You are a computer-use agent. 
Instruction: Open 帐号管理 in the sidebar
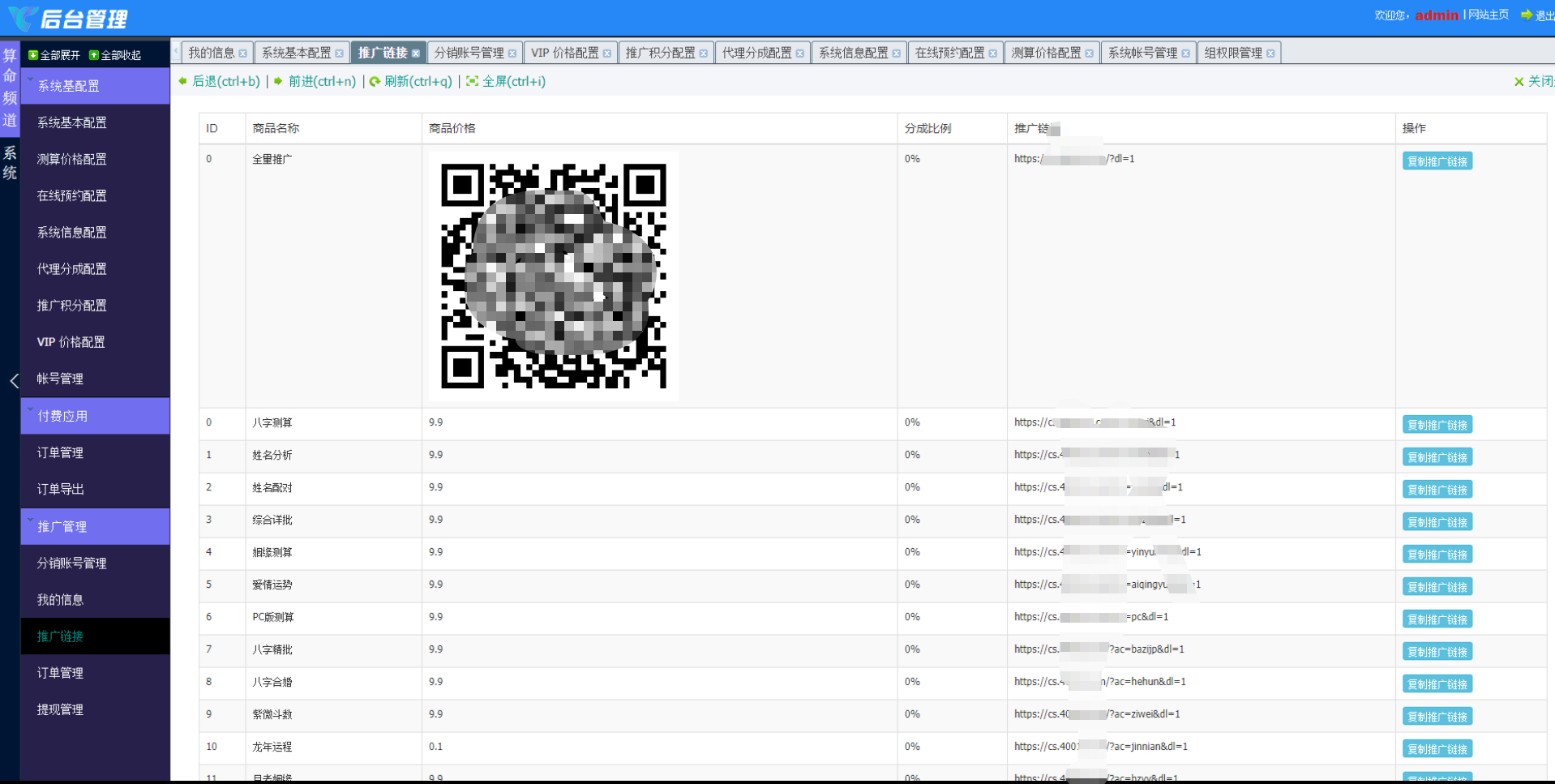95,379
